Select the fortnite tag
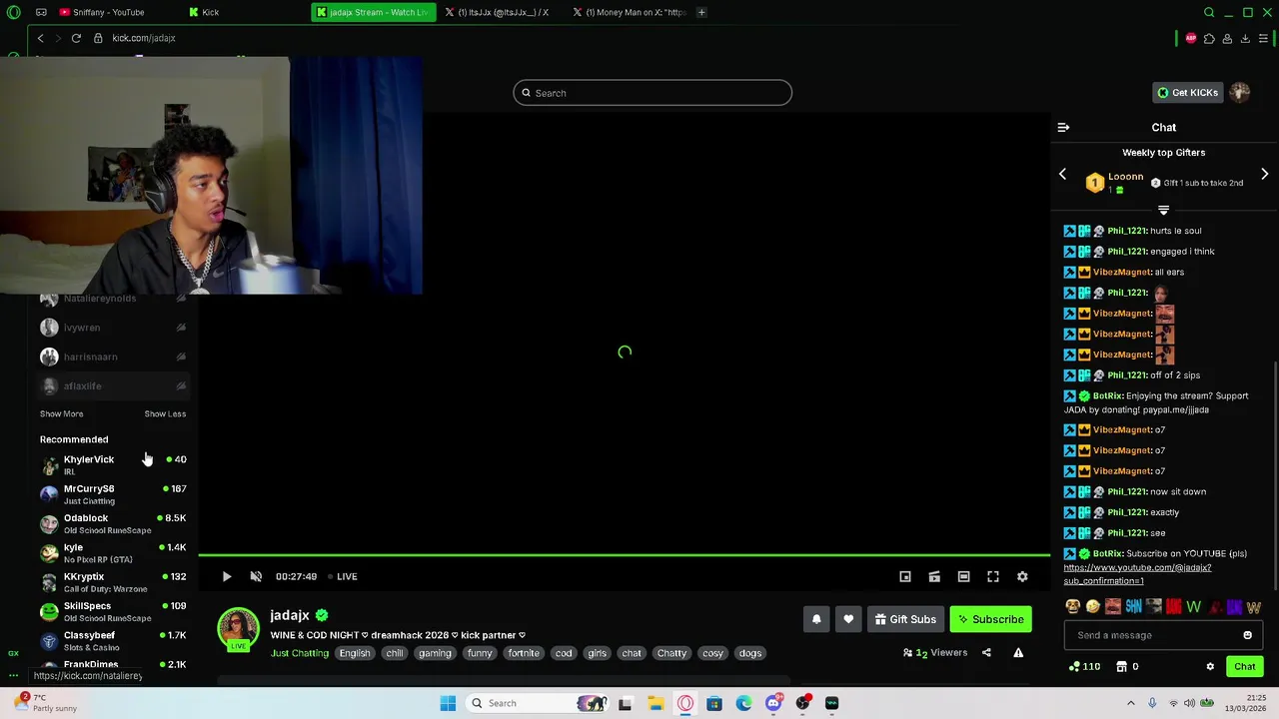Screen dimensions: 1279x719 click(523, 653)
